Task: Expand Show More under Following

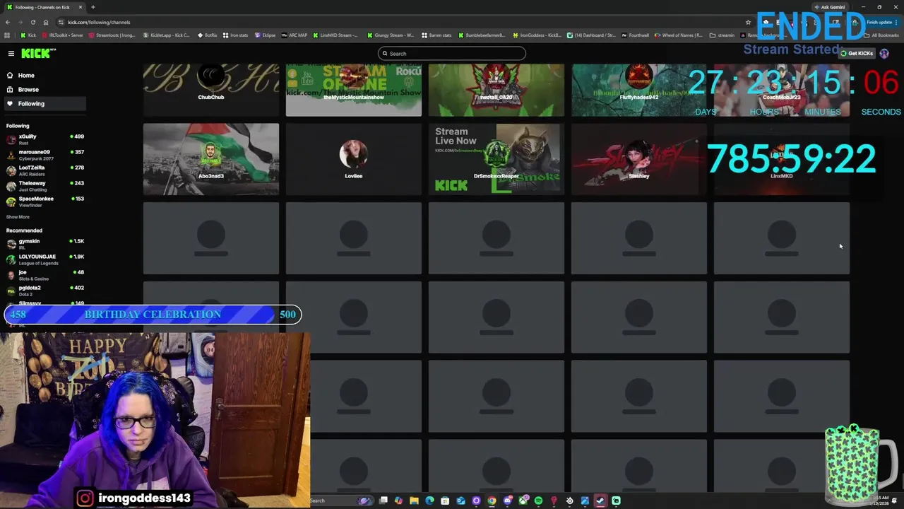Action: click(18, 217)
